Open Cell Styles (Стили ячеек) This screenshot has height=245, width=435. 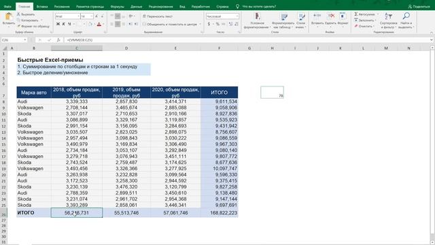pyautogui.click(x=300, y=20)
